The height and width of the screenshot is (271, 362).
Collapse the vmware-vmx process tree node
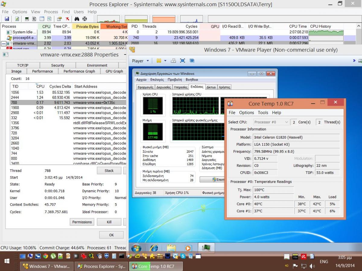click(x=3, y=43)
